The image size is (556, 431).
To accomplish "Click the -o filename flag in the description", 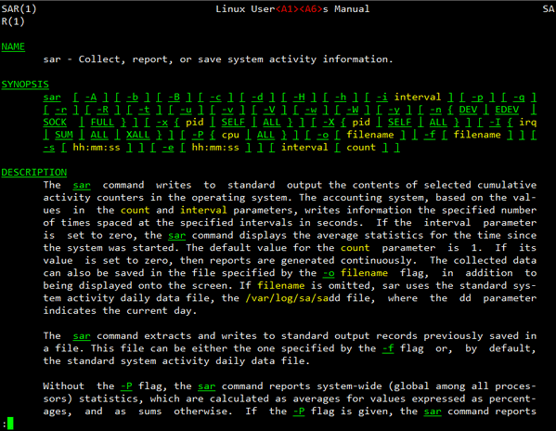I will [356, 273].
